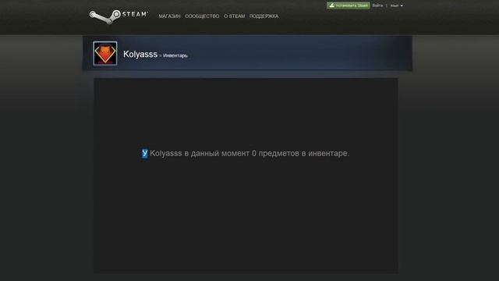Open the МАГАЗИН menu
Image resolution: width=499 pixels, height=281 pixels.
(x=170, y=16)
